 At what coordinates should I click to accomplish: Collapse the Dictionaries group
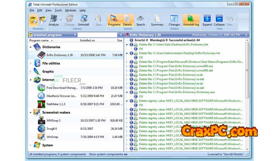pos(31,47)
